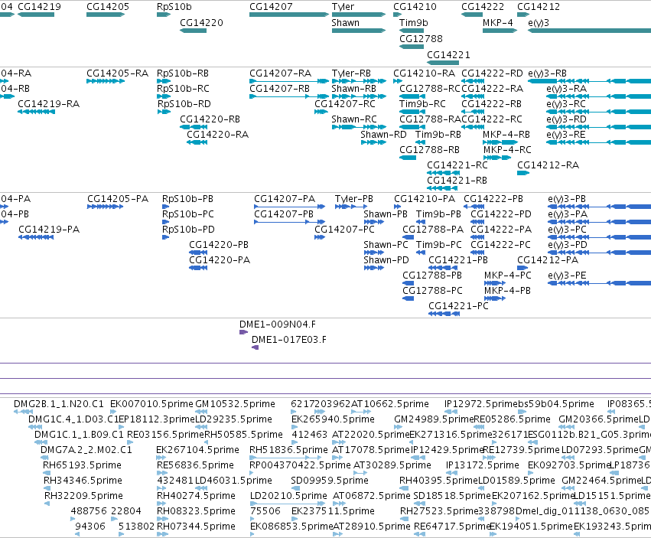Select the Shawn-RC transcript
This screenshot has height=538, width=651.
(x=359, y=127)
